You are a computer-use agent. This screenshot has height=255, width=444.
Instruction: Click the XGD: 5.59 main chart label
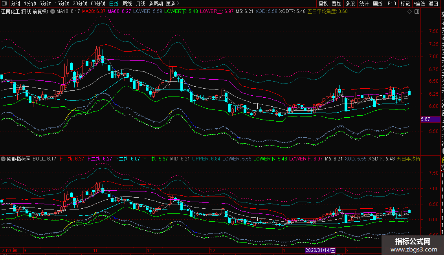pos(266,12)
